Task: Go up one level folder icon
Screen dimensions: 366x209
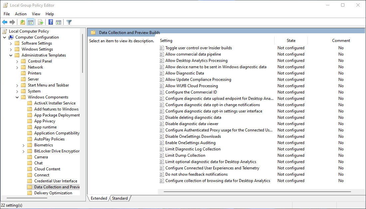Action: coord(22,22)
